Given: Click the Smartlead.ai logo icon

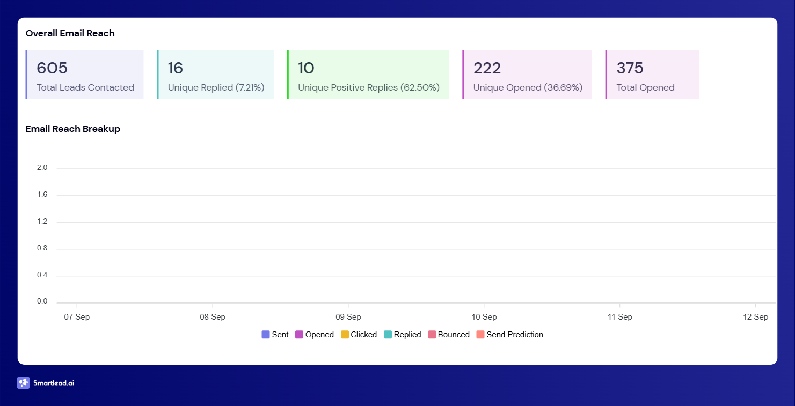Looking at the screenshot, I should (23, 382).
